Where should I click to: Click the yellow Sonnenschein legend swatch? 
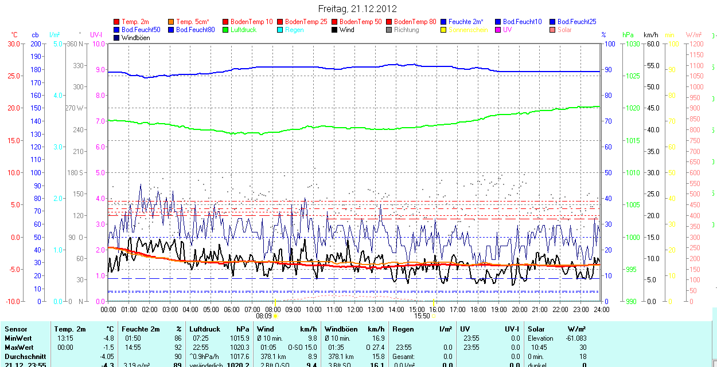(x=443, y=30)
